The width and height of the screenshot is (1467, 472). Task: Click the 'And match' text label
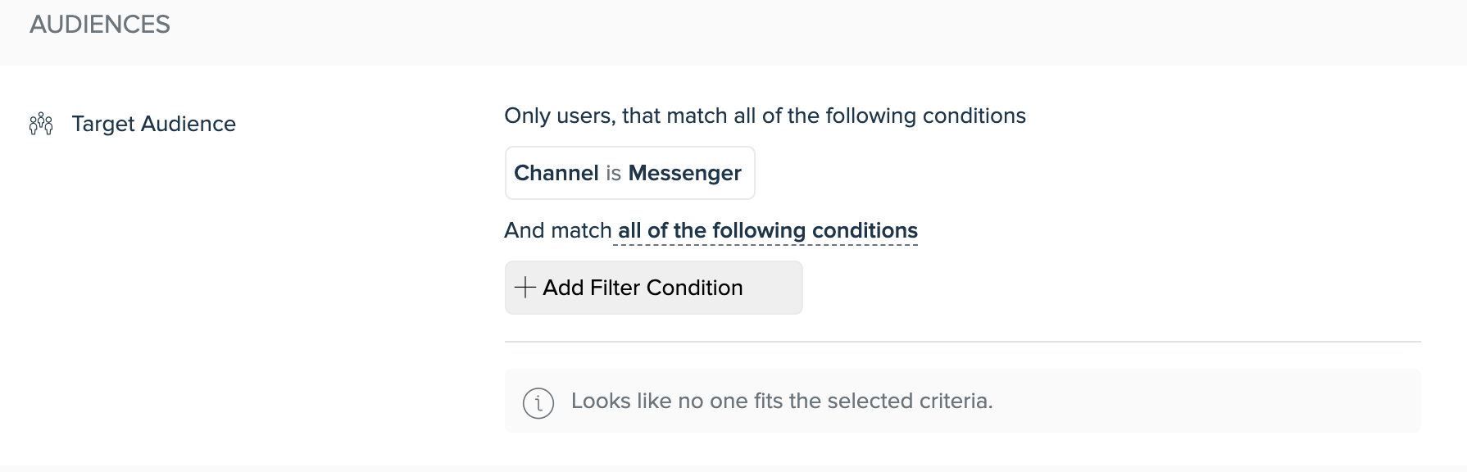(x=558, y=231)
